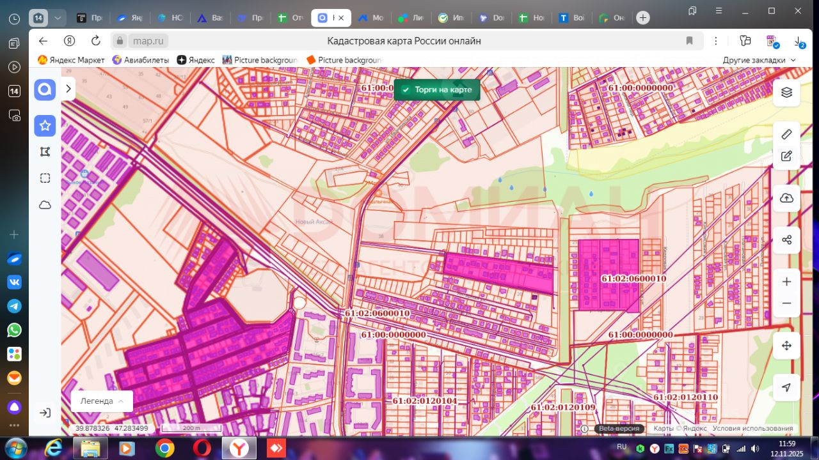Expand the left sidebar with chevron arrow

(68, 89)
